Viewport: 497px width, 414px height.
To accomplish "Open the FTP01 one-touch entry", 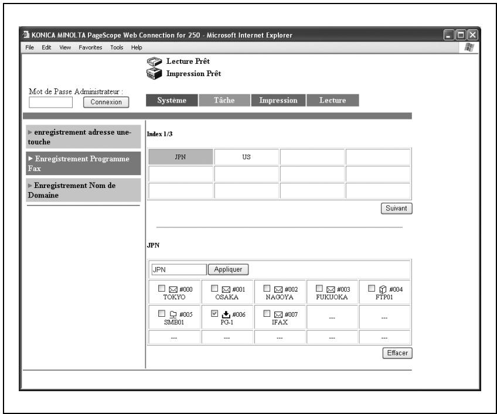I will [x=384, y=297].
